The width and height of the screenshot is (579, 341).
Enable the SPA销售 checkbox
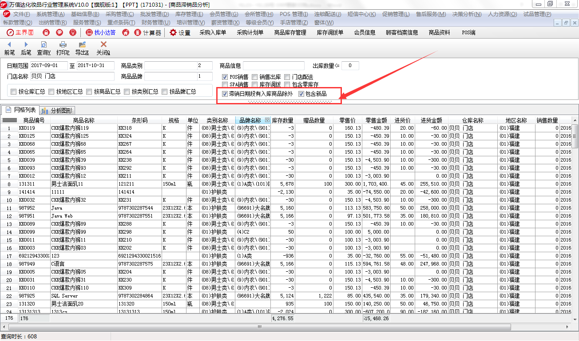click(x=225, y=84)
